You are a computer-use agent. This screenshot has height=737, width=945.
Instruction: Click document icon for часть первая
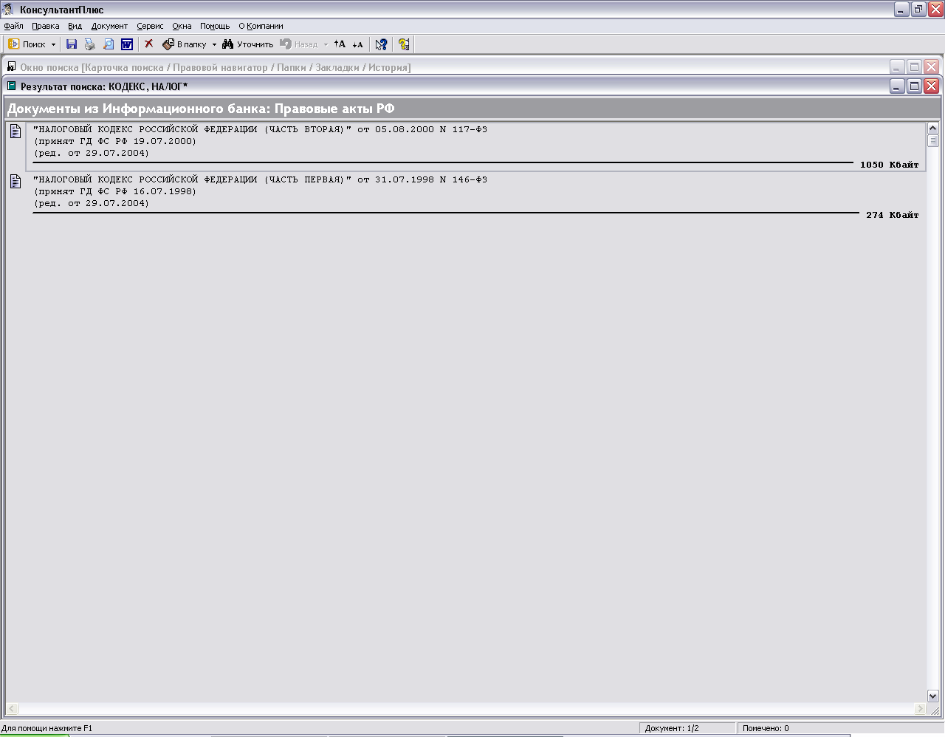[16, 182]
